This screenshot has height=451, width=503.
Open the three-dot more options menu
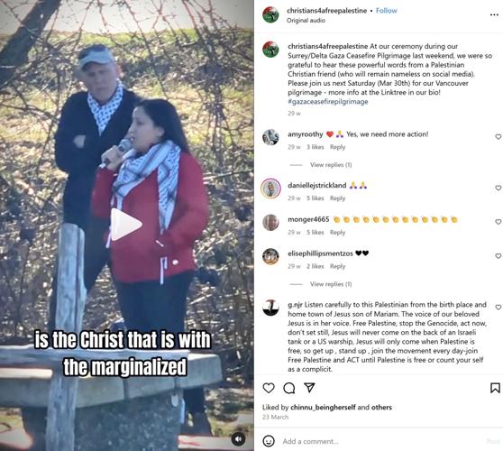(x=494, y=14)
